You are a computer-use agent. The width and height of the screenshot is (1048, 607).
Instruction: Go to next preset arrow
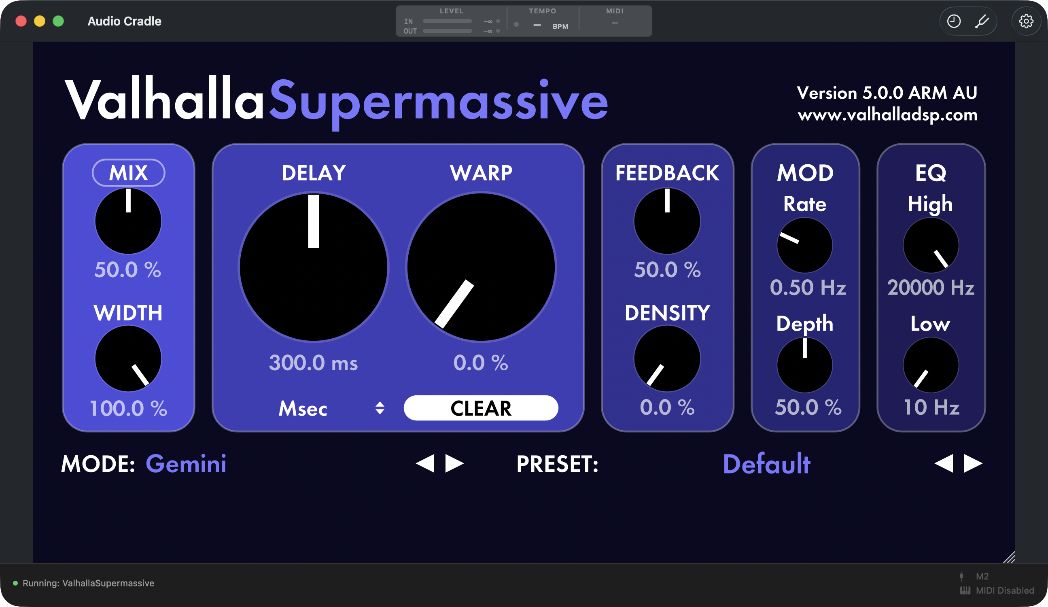[x=974, y=463]
